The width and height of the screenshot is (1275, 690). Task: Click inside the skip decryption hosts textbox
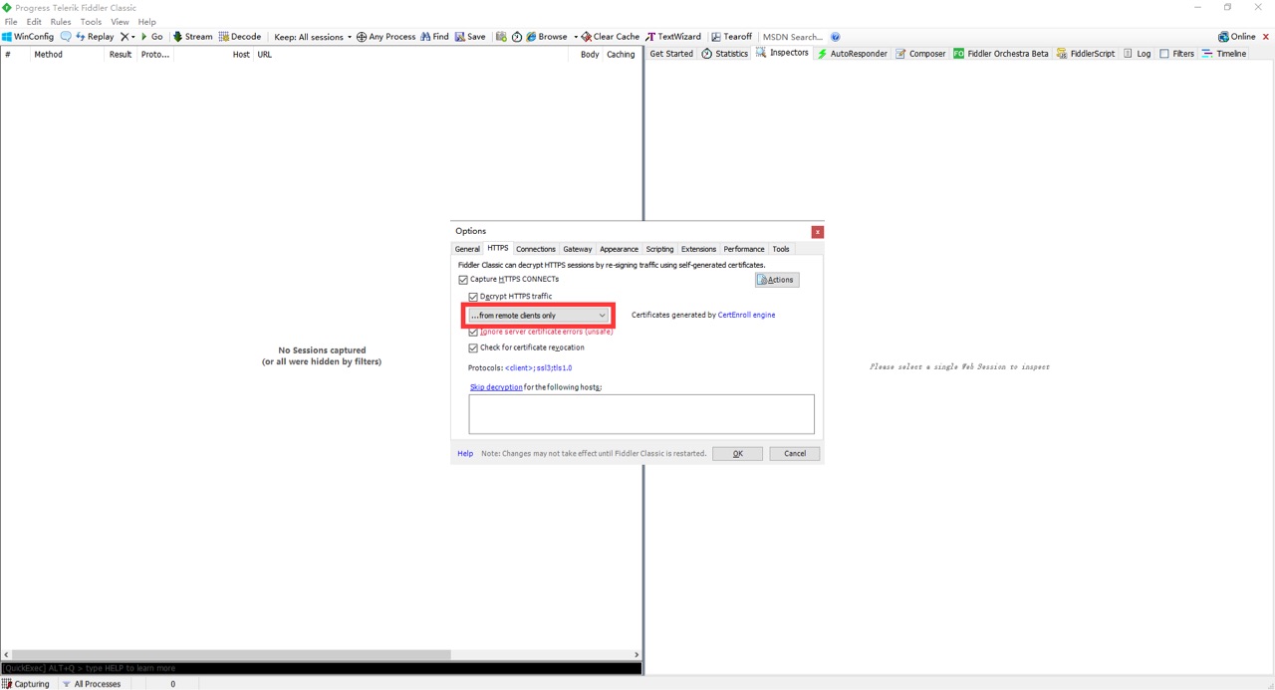[641, 414]
